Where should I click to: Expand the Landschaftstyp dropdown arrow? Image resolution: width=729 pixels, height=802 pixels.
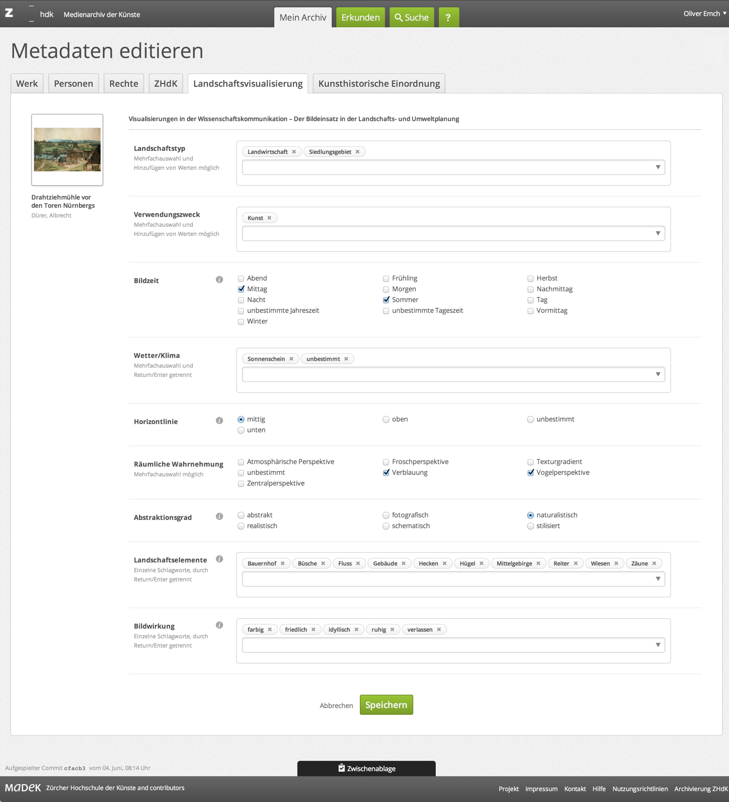[x=658, y=167]
